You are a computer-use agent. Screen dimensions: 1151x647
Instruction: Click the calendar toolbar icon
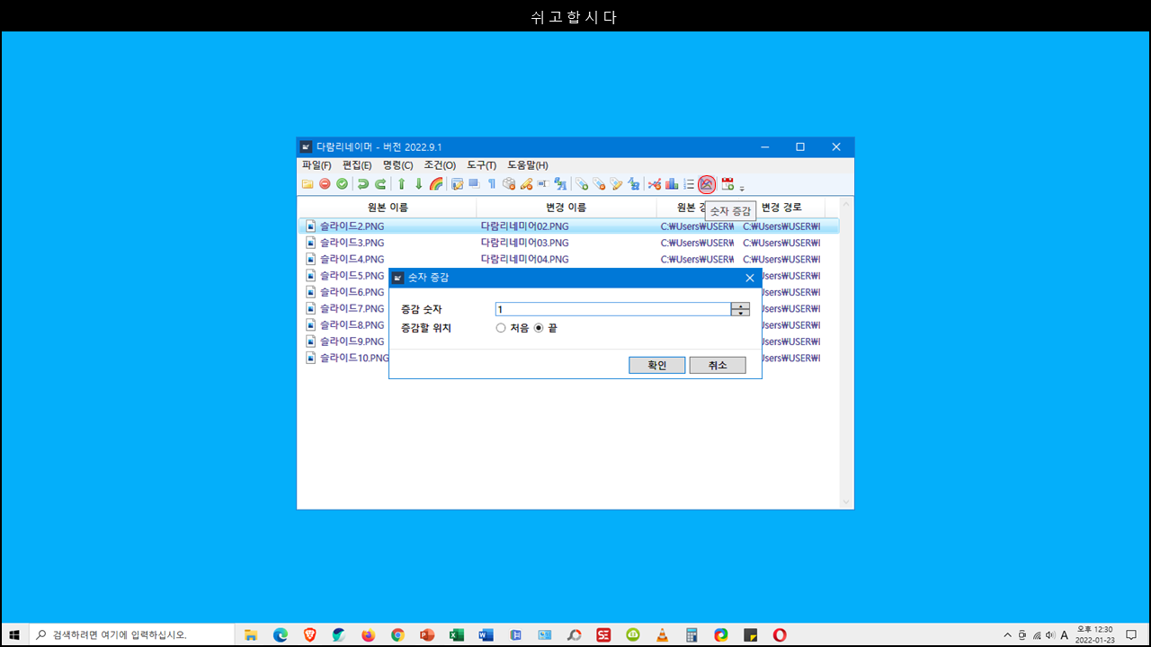click(x=728, y=184)
